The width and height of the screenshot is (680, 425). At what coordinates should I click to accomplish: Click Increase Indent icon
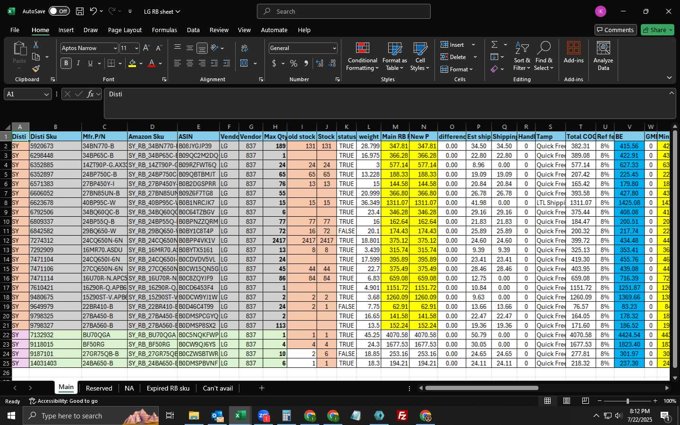227,63
